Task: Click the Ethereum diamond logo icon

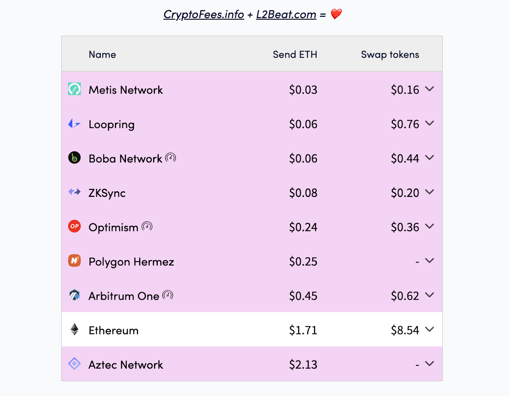Action: click(74, 329)
